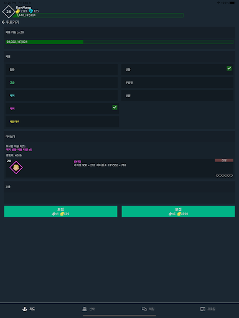
Task: Tap the battery status icon
Action: pyautogui.click(x=232, y=2)
